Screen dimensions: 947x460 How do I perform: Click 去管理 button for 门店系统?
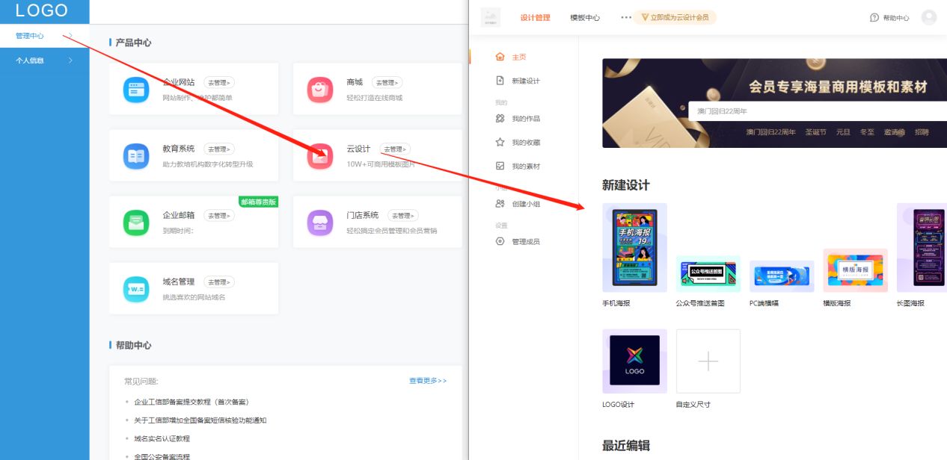tap(403, 215)
